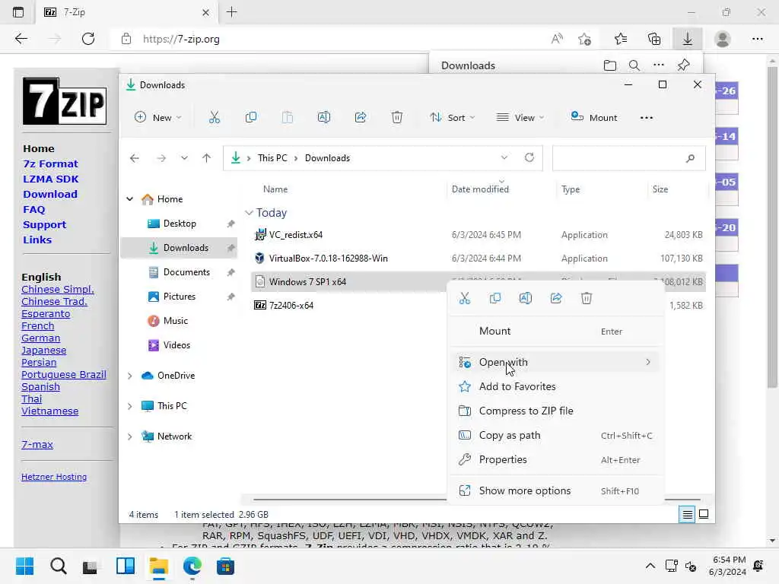The height and width of the screenshot is (584, 779).
Task: Click Download link on 7-Zip site
Action: click(x=50, y=194)
